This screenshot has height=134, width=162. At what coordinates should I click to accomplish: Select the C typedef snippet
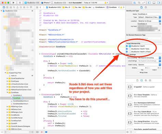tap(144, 87)
